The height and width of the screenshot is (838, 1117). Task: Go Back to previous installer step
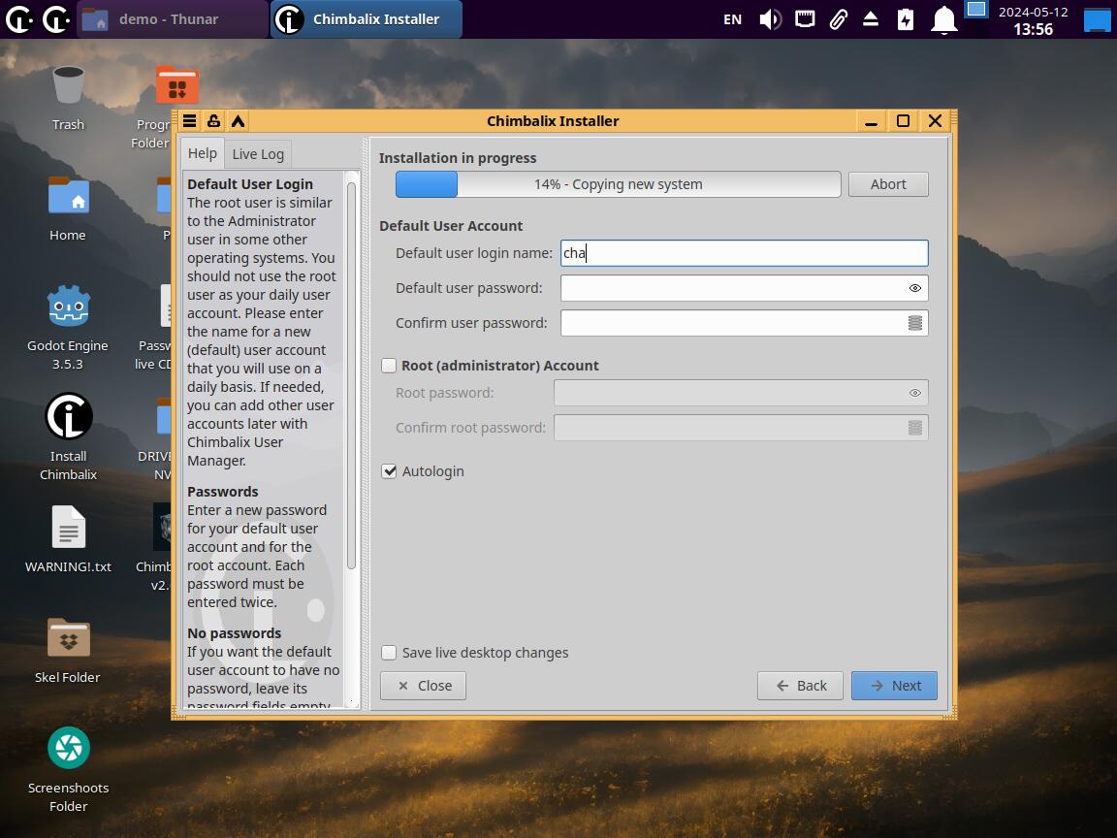[800, 686]
